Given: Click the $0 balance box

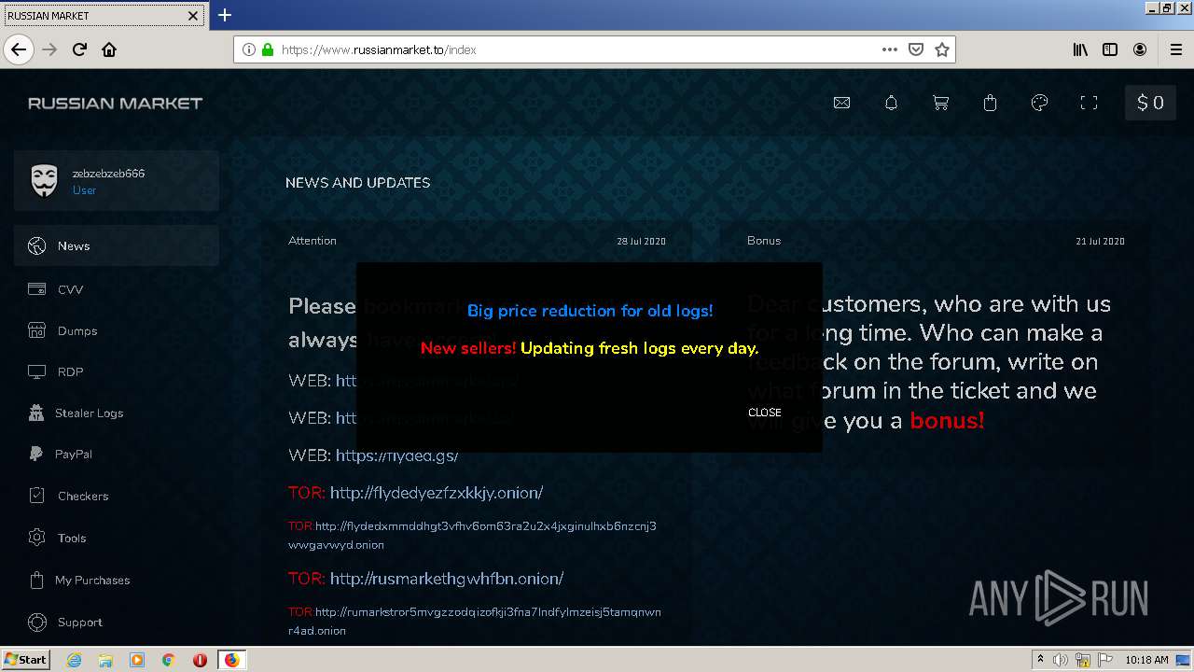Looking at the screenshot, I should tap(1150, 103).
